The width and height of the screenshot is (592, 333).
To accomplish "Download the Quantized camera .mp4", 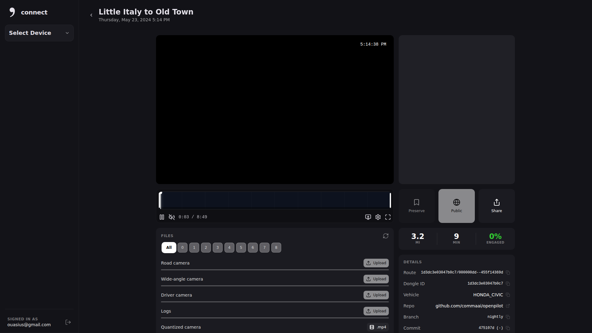I will pos(378,327).
